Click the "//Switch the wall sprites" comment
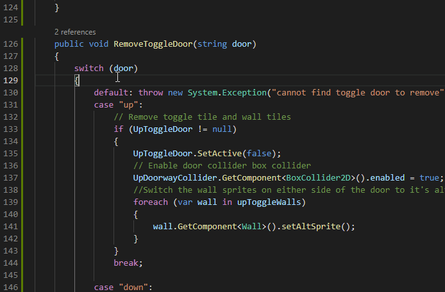The image size is (445, 292). click(289, 190)
